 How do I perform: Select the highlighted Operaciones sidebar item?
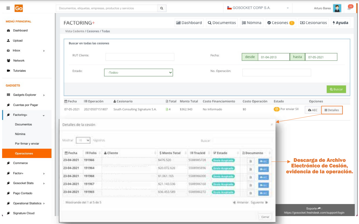tap(27, 153)
